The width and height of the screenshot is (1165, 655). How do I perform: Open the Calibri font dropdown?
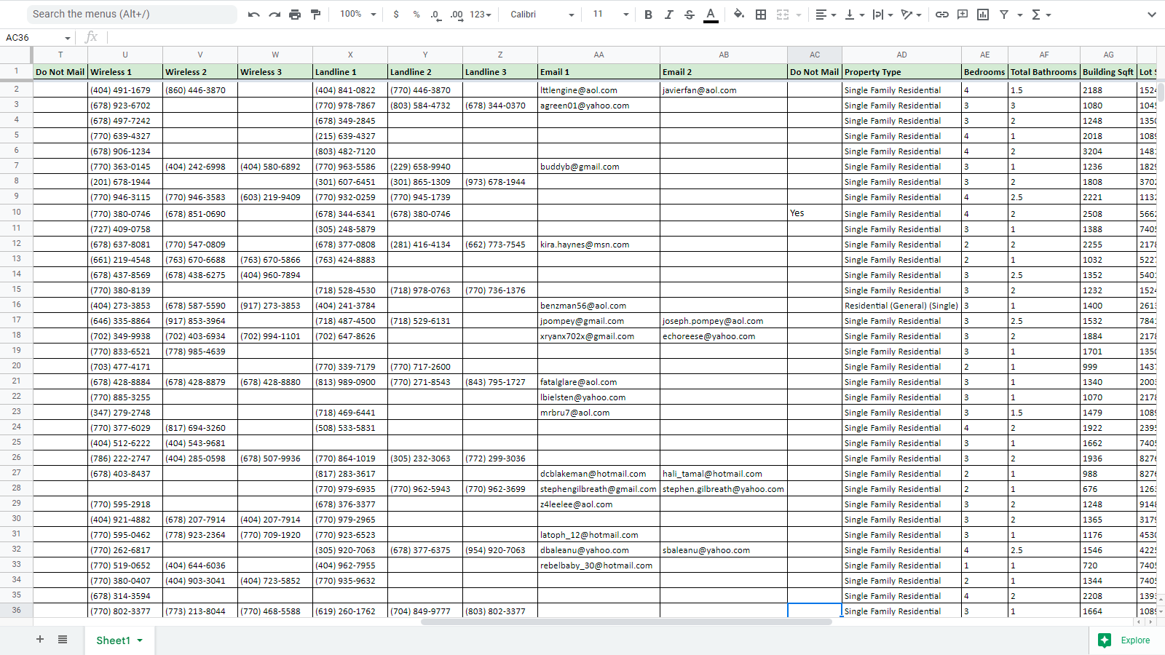(x=542, y=15)
